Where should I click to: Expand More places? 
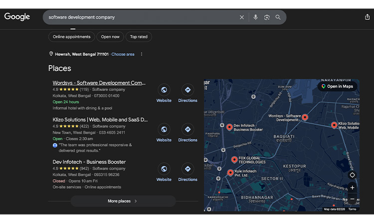(123, 201)
